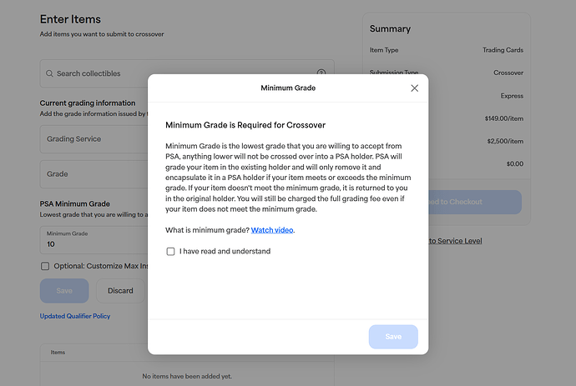Image resolution: width=576 pixels, height=386 pixels.
Task: Click the '$2,500/item' summary value
Action: tap(505, 141)
